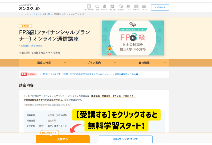Click the 音声、講義スライド value
The image size is (212, 145).
57,126
